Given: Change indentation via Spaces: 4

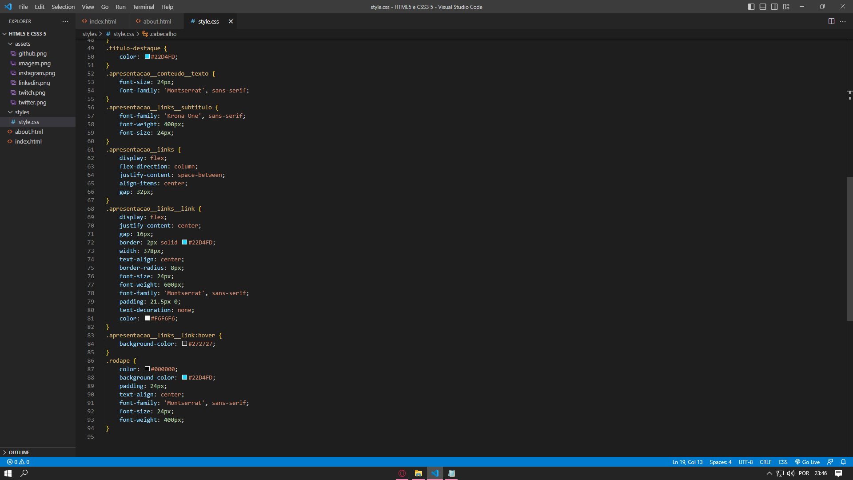Looking at the screenshot, I should click(720, 462).
